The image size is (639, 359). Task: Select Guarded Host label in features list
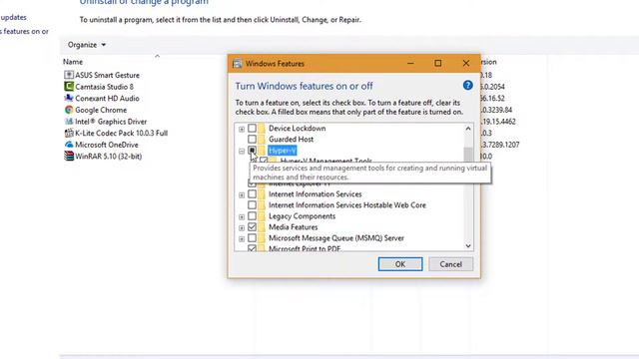pos(291,140)
